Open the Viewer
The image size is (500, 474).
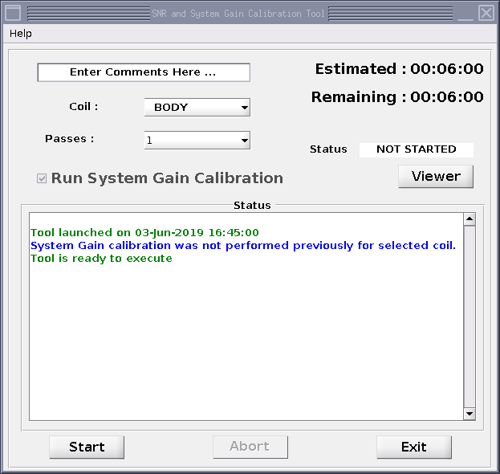point(436,177)
